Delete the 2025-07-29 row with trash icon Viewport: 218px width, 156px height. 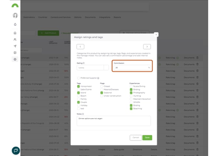click(198, 84)
